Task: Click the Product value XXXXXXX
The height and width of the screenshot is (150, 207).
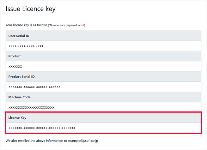Action: [x=15, y=66]
